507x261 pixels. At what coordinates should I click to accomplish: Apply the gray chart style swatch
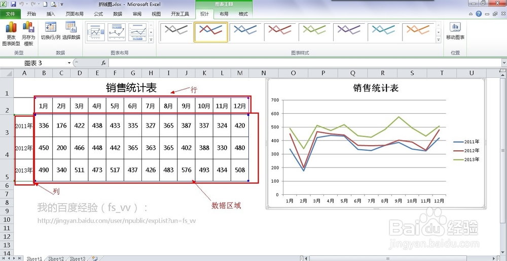tap(176, 32)
